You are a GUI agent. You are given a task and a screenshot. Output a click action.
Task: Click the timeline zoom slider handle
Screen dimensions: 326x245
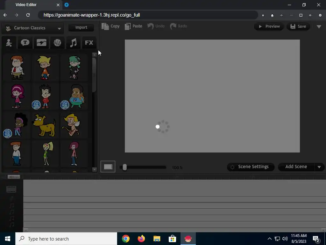click(14, 177)
